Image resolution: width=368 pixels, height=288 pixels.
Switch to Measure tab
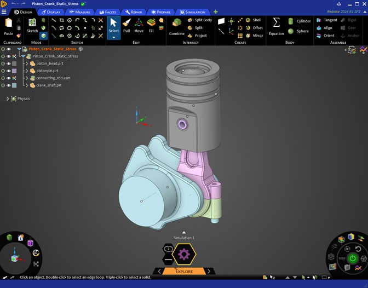click(x=79, y=12)
